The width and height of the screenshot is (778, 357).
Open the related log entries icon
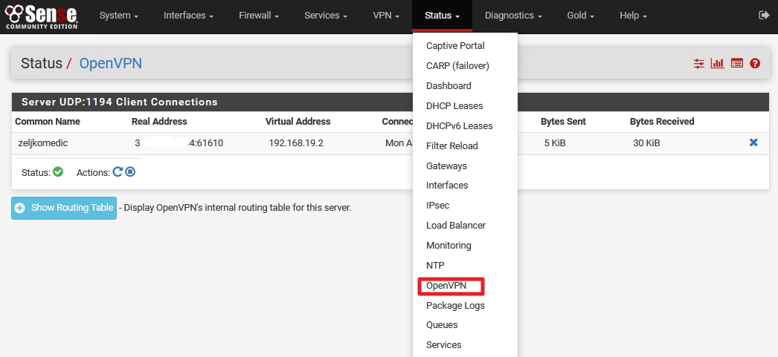pos(737,63)
